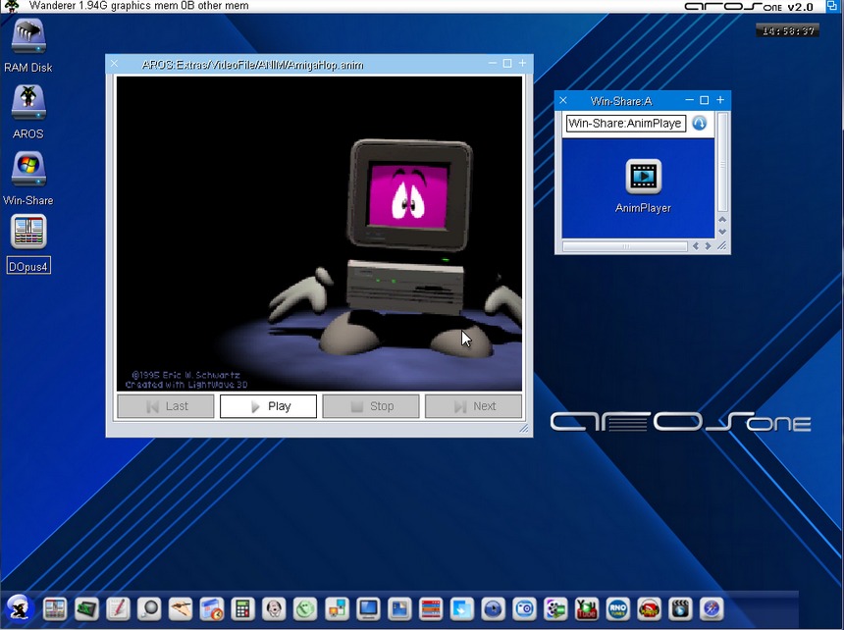The height and width of the screenshot is (630, 844).
Task: Click the clock display in top-right corner
Action: coord(787,31)
